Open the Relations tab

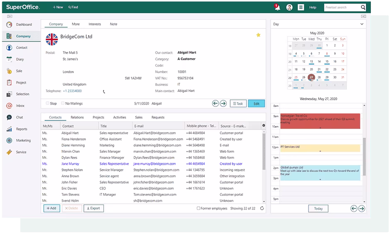(77, 117)
